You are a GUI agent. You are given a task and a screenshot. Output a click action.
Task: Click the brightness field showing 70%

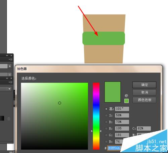[x=122, y=122]
